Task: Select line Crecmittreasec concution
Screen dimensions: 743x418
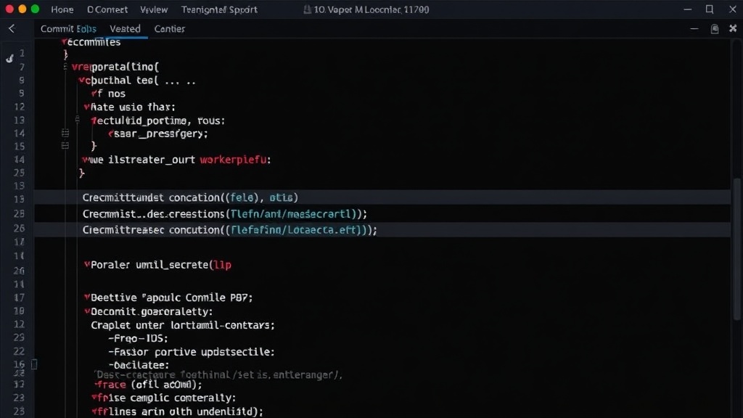Action: point(382,230)
